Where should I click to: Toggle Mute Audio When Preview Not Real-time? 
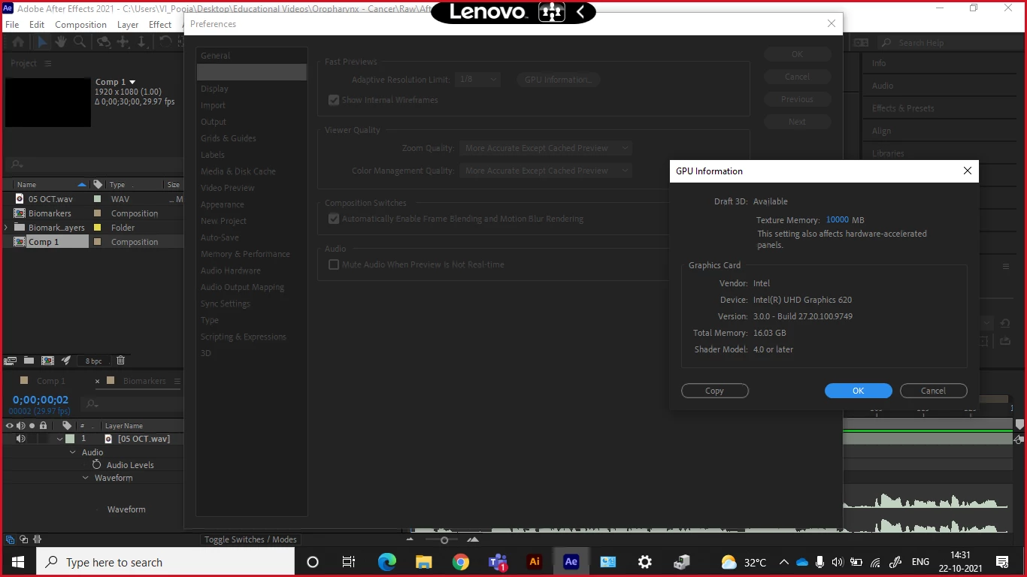coord(334,264)
